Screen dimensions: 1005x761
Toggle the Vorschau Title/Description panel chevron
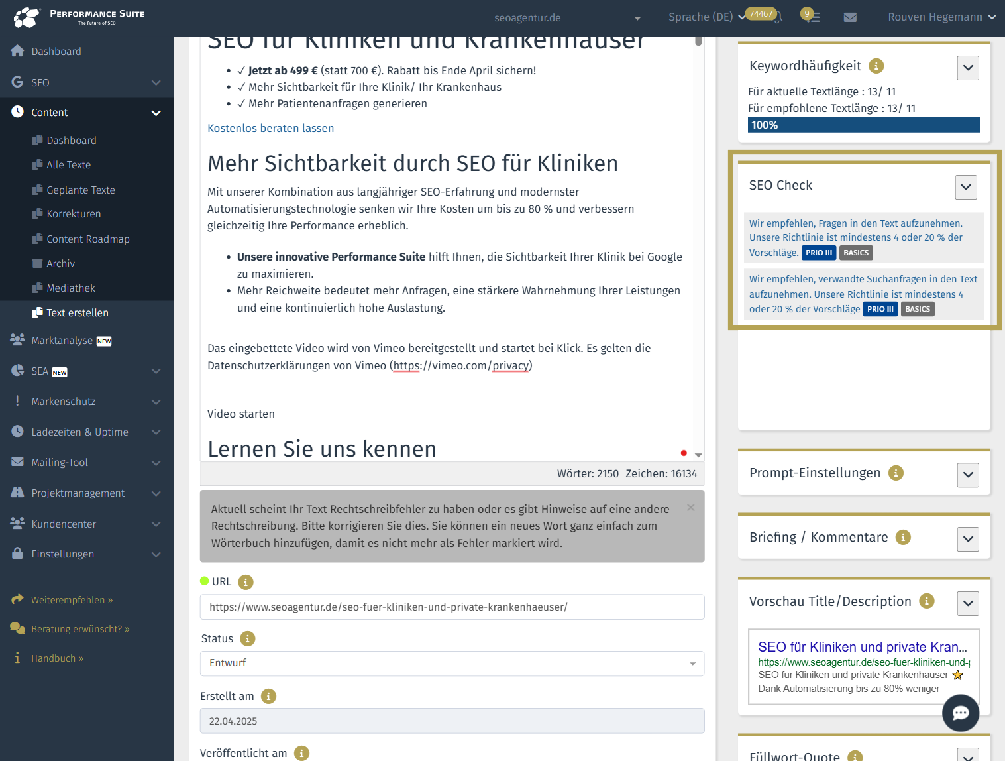coord(968,603)
